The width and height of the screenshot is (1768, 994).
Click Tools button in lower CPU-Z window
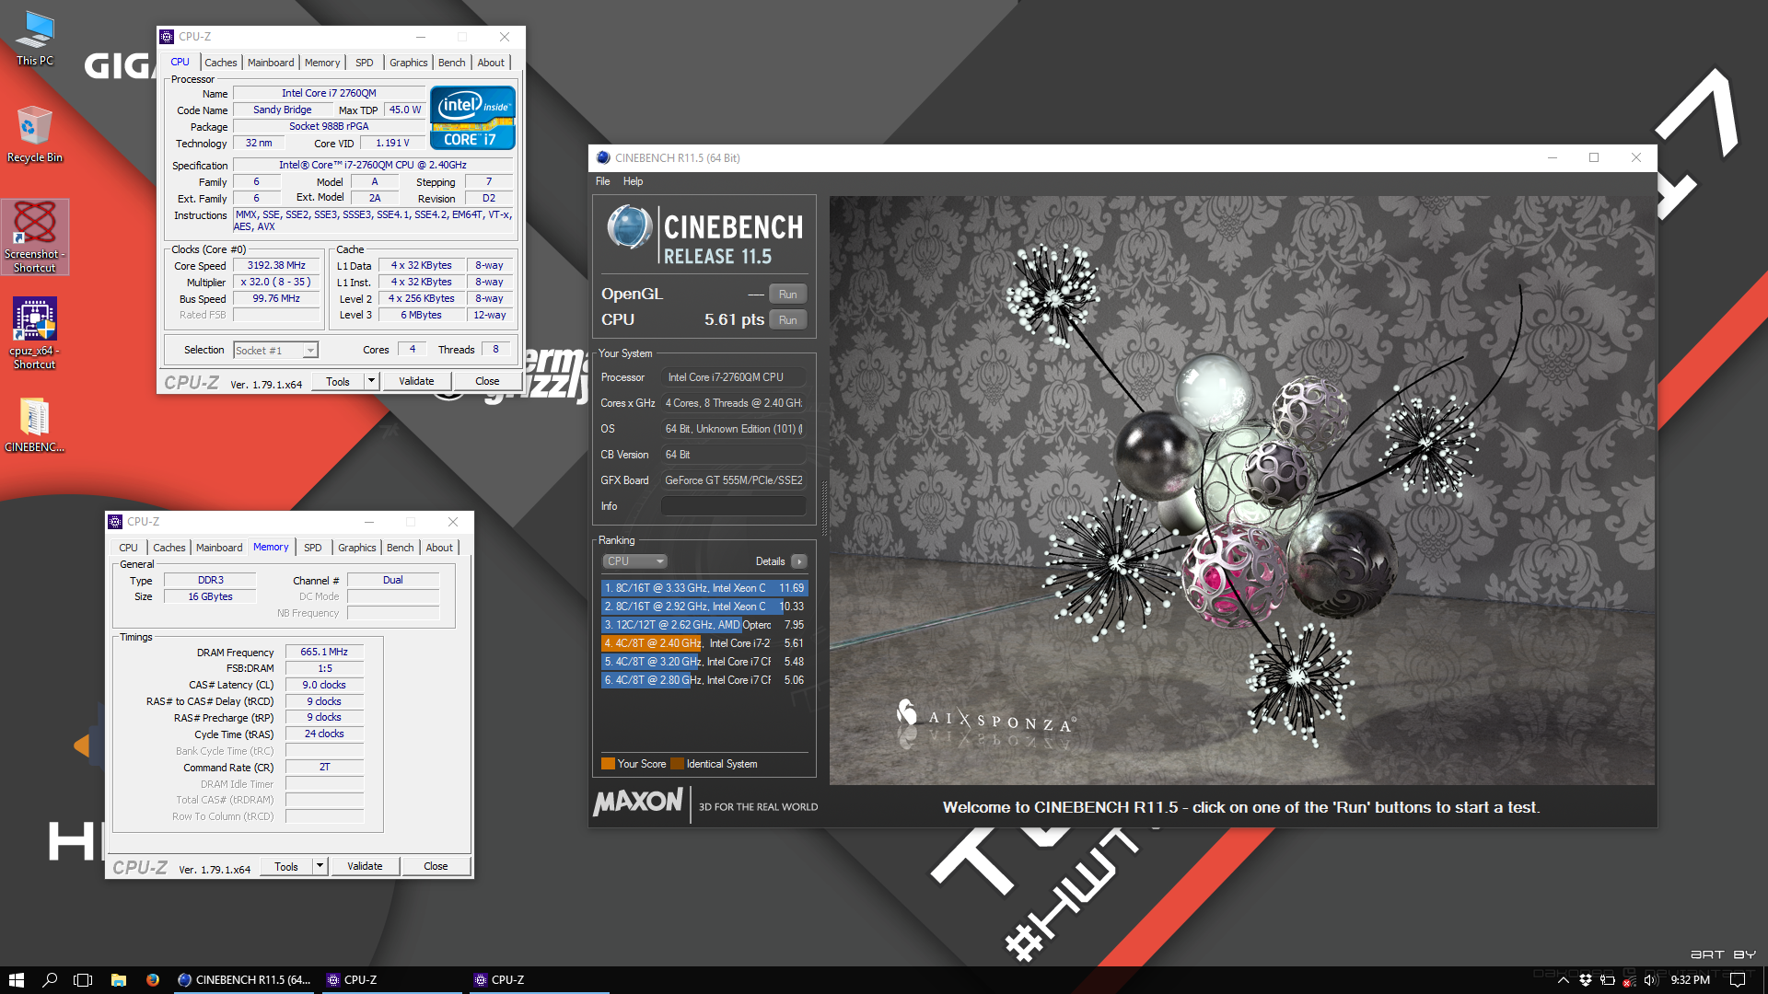coord(286,866)
